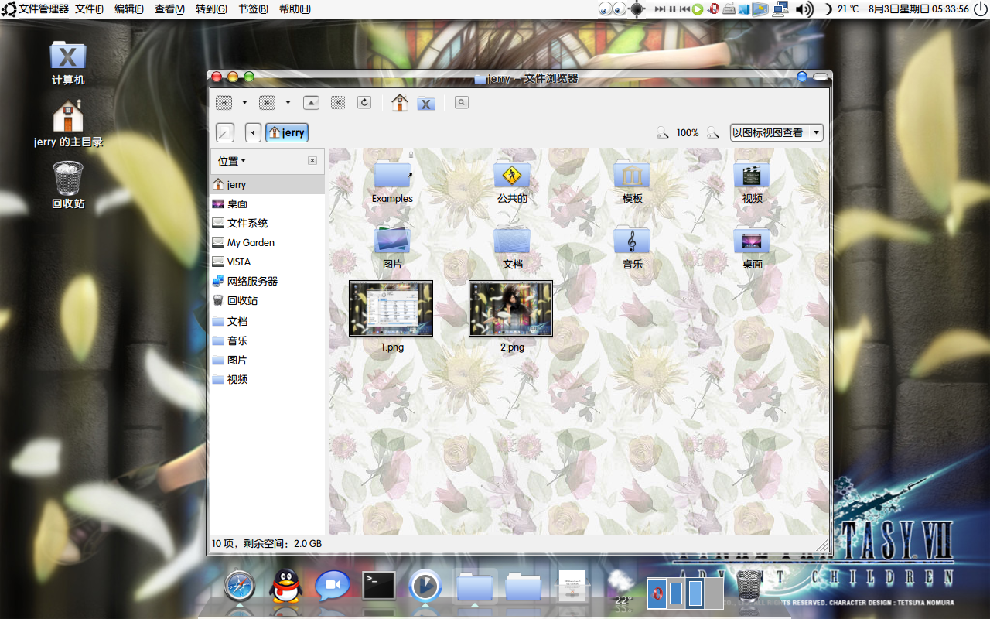Click the green play button in panel
The height and width of the screenshot is (619, 990).
pyautogui.click(x=698, y=9)
